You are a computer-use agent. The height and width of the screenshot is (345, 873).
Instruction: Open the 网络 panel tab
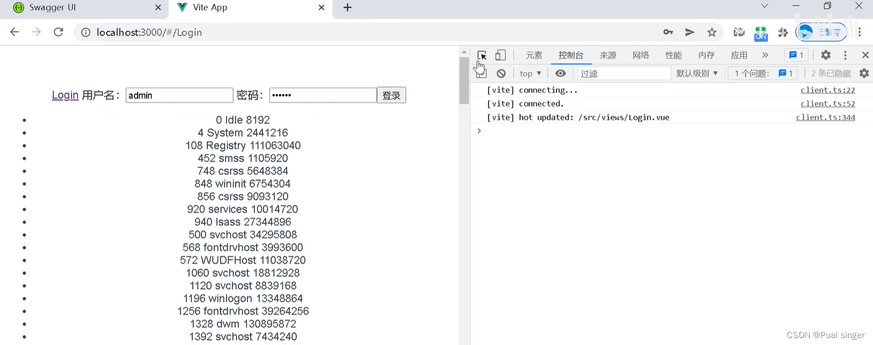[641, 55]
